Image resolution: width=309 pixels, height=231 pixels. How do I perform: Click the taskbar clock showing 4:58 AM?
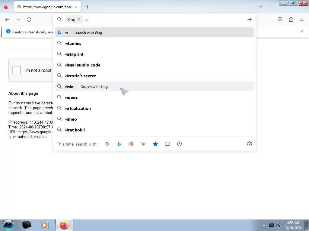pyautogui.click(x=294, y=225)
